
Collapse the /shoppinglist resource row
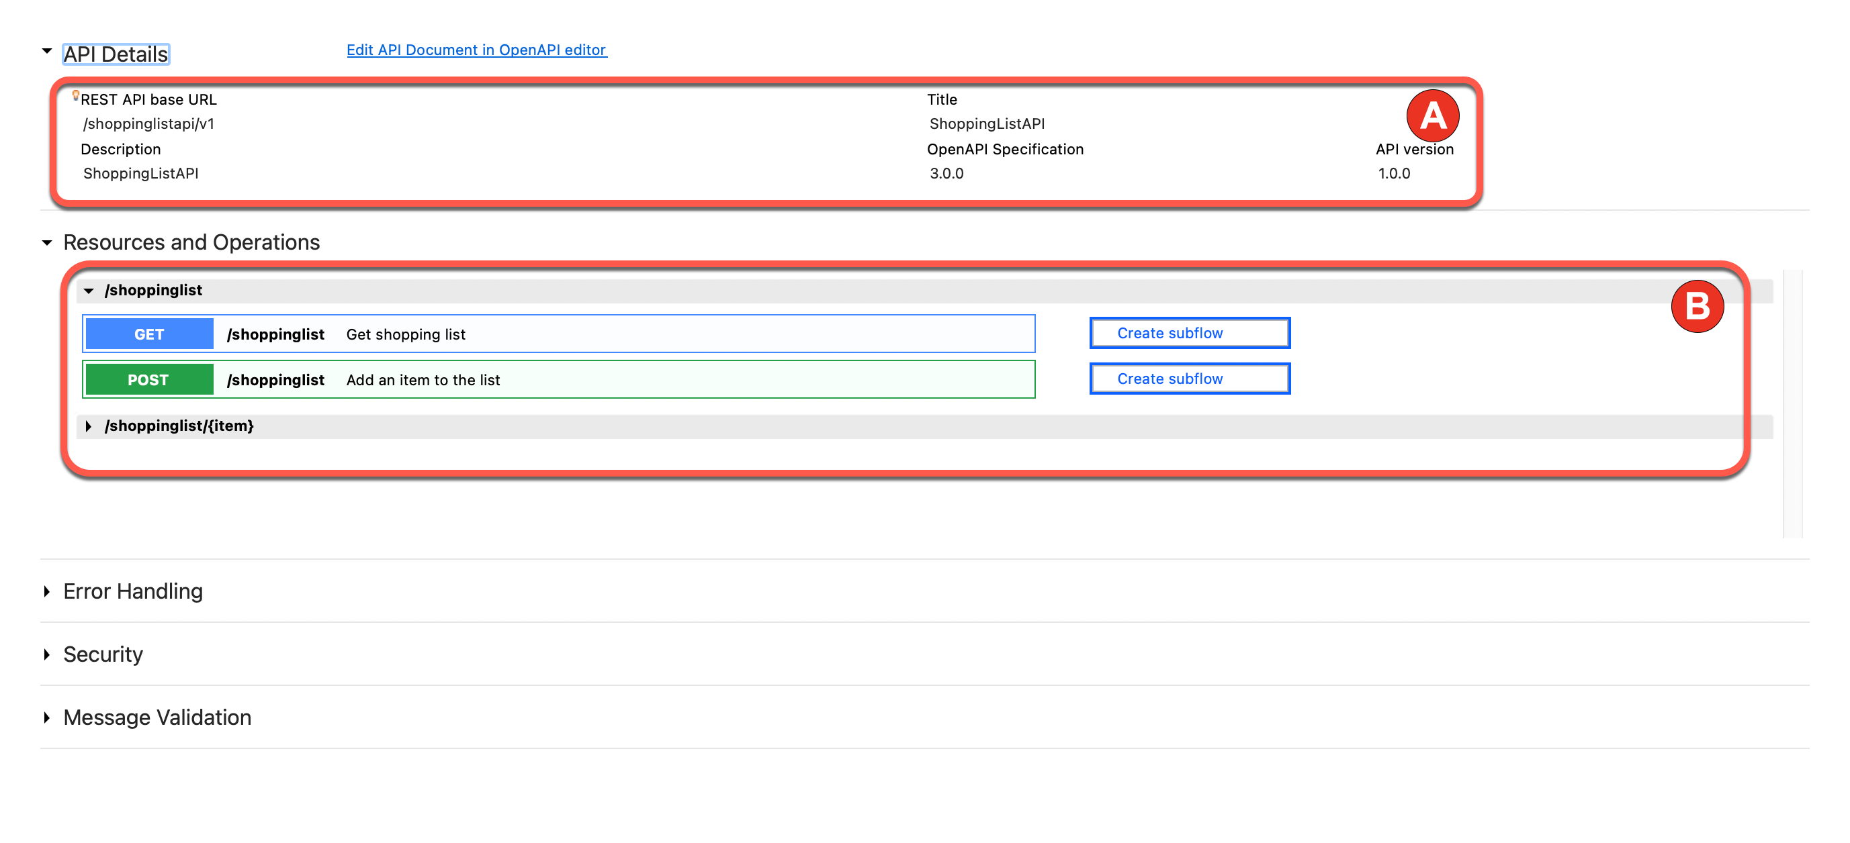89,291
